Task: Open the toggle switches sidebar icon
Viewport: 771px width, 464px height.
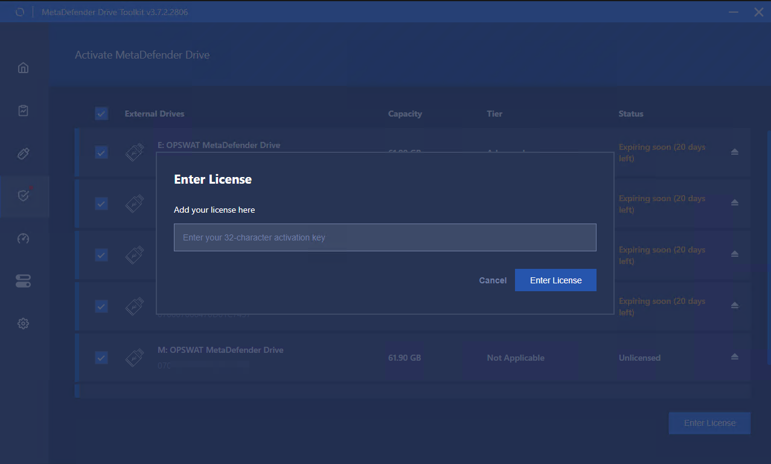Action: tap(23, 281)
